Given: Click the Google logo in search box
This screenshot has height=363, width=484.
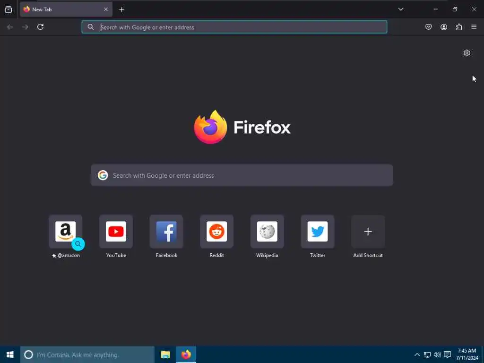Looking at the screenshot, I should pyautogui.click(x=103, y=175).
